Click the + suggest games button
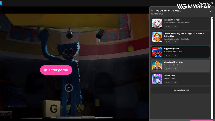The width and height of the screenshot is (215, 121). click(180, 90)
